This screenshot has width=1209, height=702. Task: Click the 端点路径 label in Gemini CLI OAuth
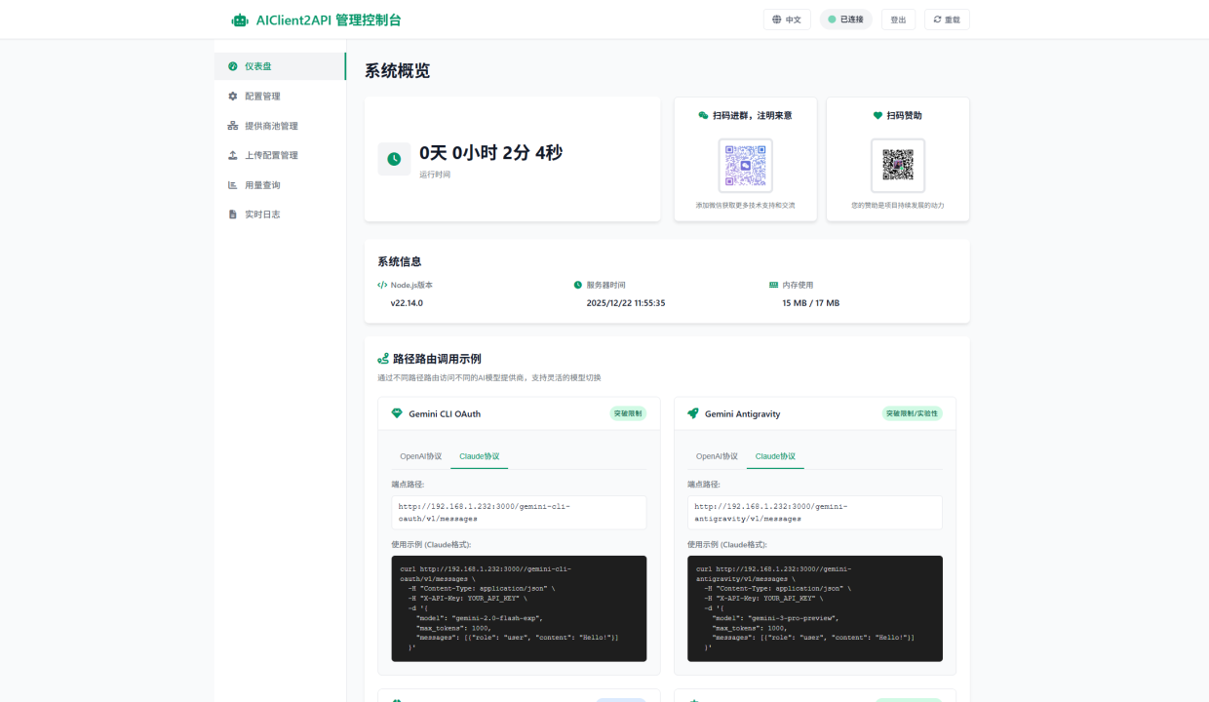tap(408, 484)
